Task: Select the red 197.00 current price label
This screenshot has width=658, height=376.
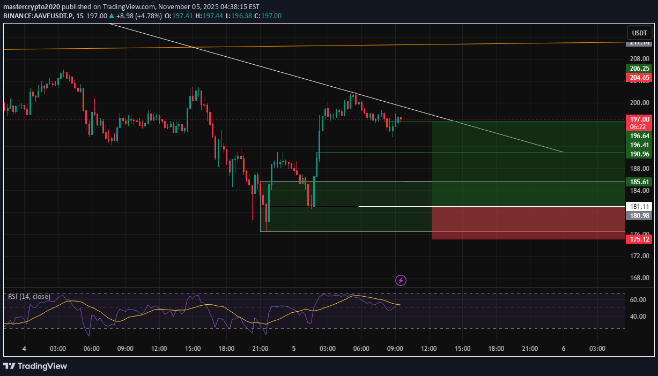Action: click(639, 119)
